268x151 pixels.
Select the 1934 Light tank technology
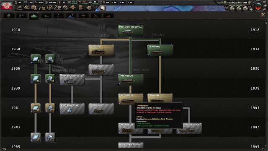tap(101, 50)
